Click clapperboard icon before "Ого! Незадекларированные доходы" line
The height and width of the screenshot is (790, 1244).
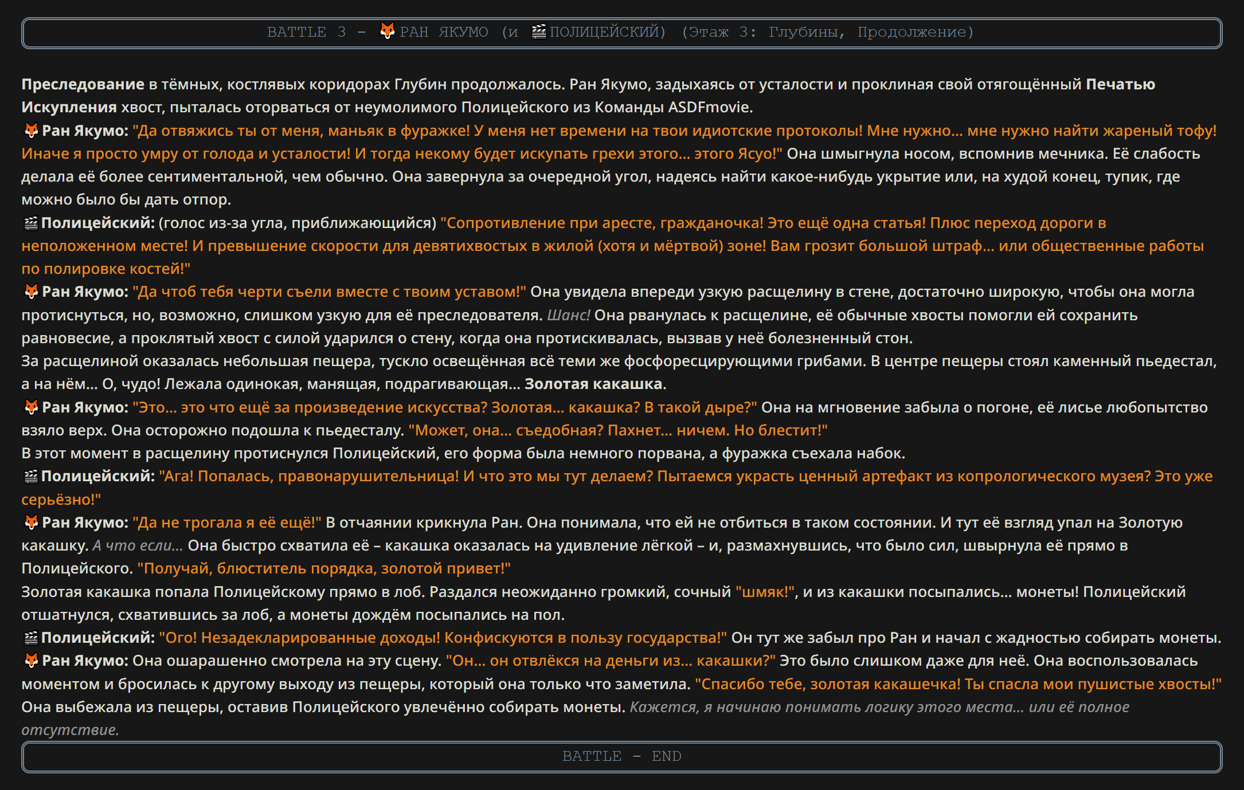coord(30,638)
